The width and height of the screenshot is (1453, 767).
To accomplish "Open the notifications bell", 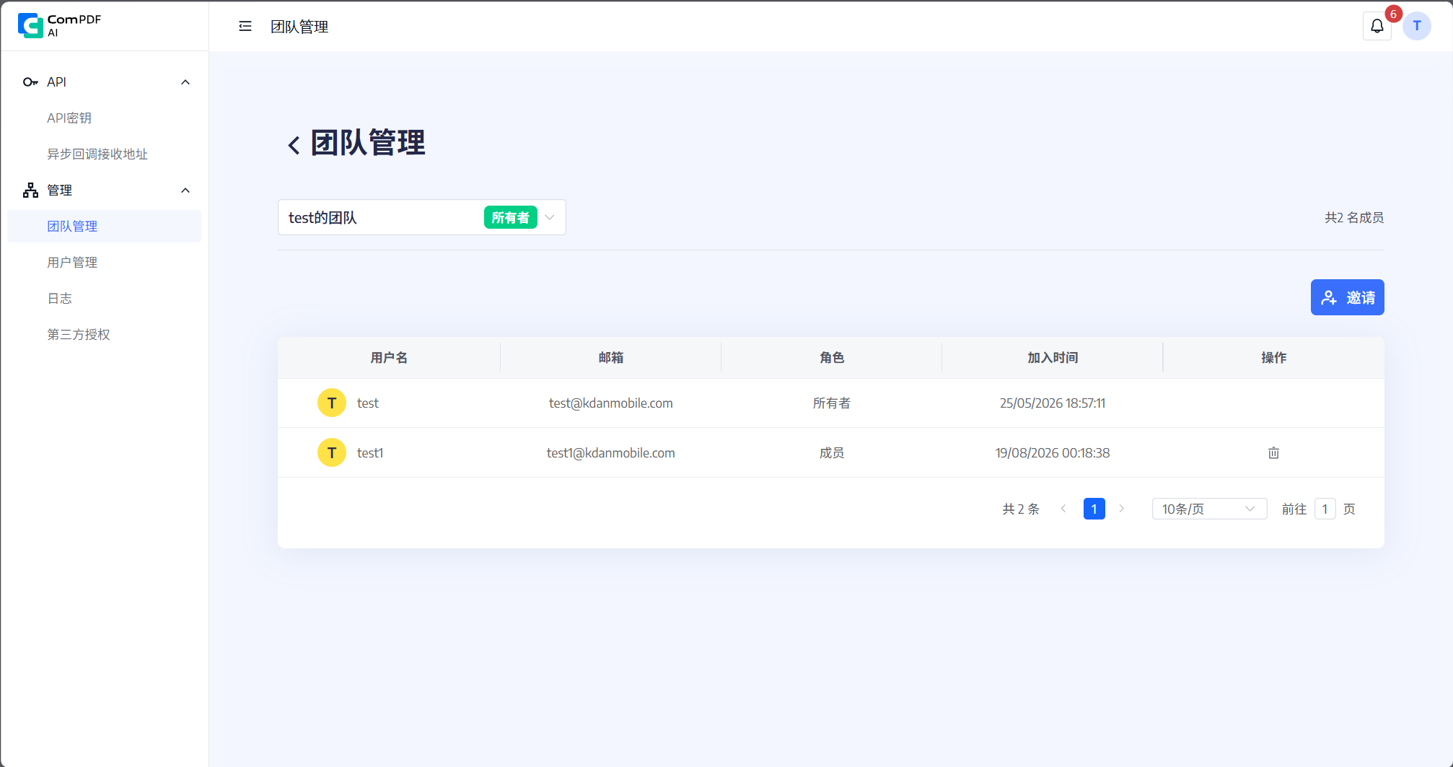I will tap(1377, 26).
